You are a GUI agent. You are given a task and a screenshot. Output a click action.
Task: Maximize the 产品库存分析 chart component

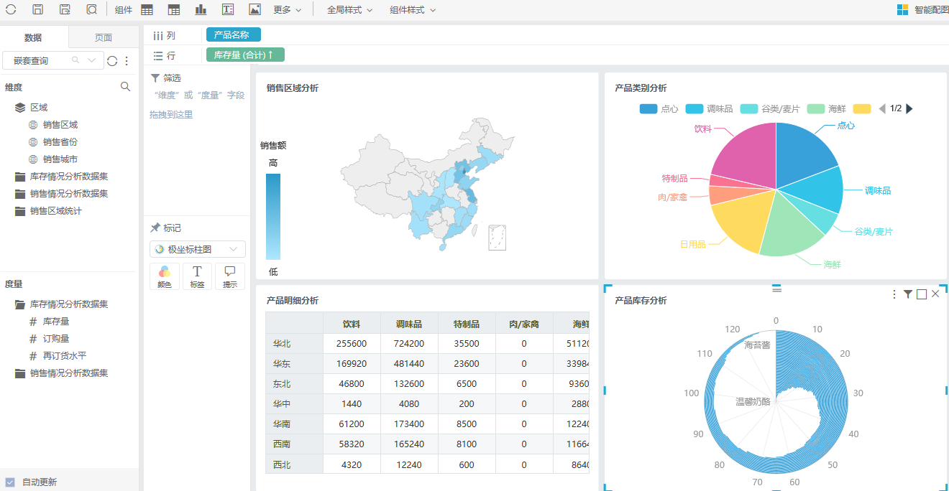coord(922,294)
